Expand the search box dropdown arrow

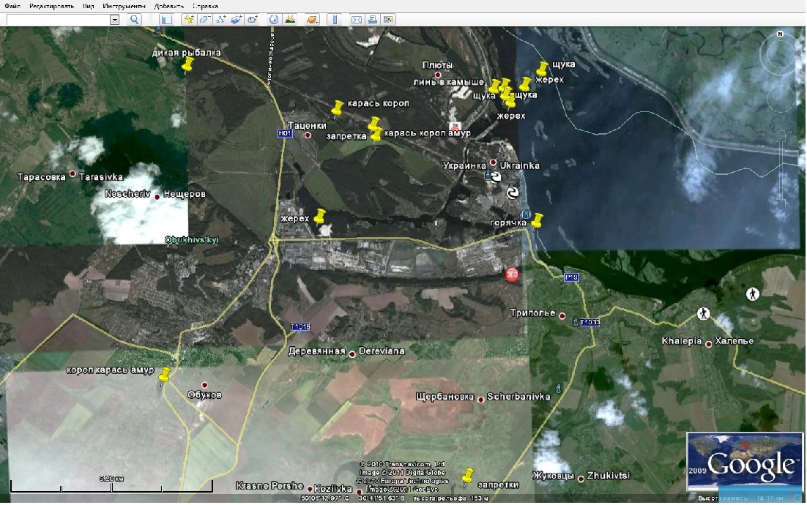pyautogui.click(x=114, y=20)
